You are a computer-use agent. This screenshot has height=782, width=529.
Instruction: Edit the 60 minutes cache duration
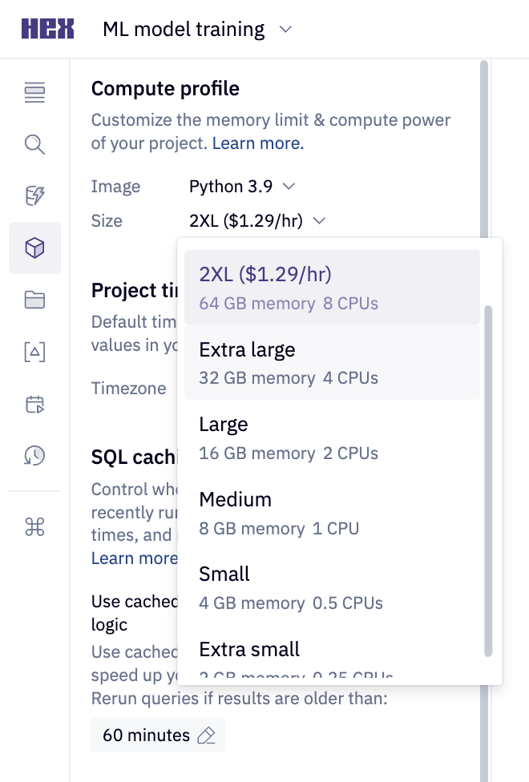pyautogui.click(x=157, y=735)
